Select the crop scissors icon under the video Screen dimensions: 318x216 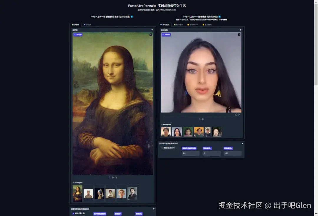tap(239, 115)
